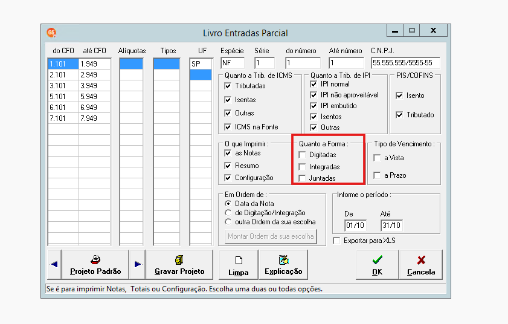
Task: Uncheck the IPI normal checkbox
Action: (313, 84)
